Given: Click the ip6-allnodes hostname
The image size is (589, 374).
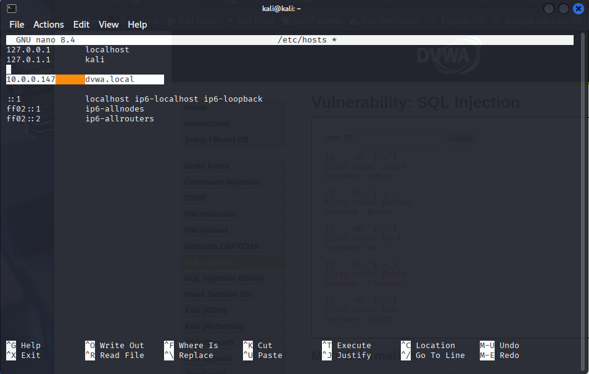Looking at the screenshot, I should 115,109.
